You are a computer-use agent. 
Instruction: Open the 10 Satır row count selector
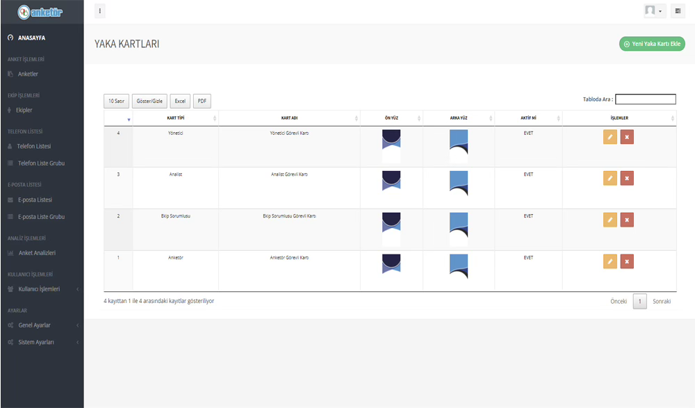pos(116,101)
